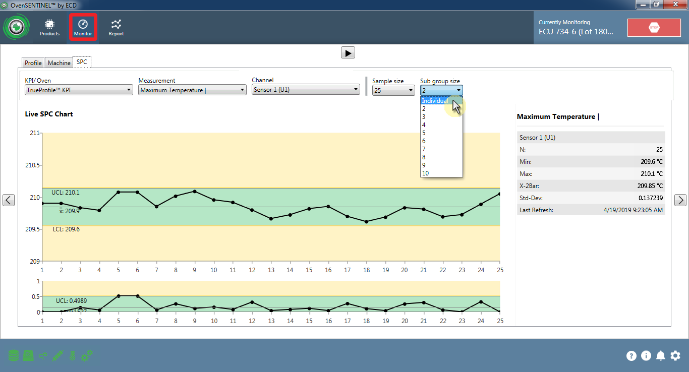
Task: Click the Last Refresh timestamp
Action: click(634, 210)
